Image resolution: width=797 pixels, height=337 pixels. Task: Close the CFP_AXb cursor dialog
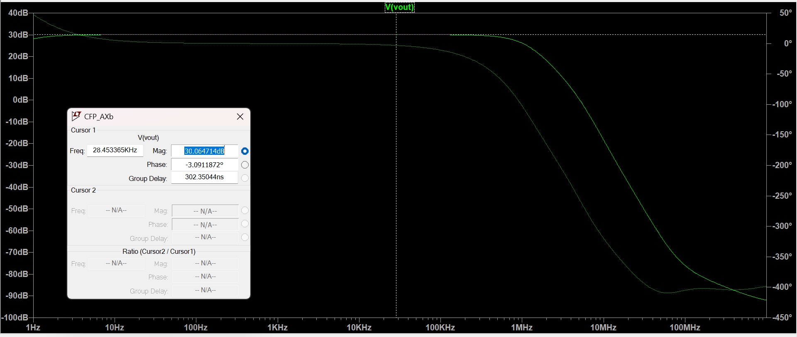[240, 117]
